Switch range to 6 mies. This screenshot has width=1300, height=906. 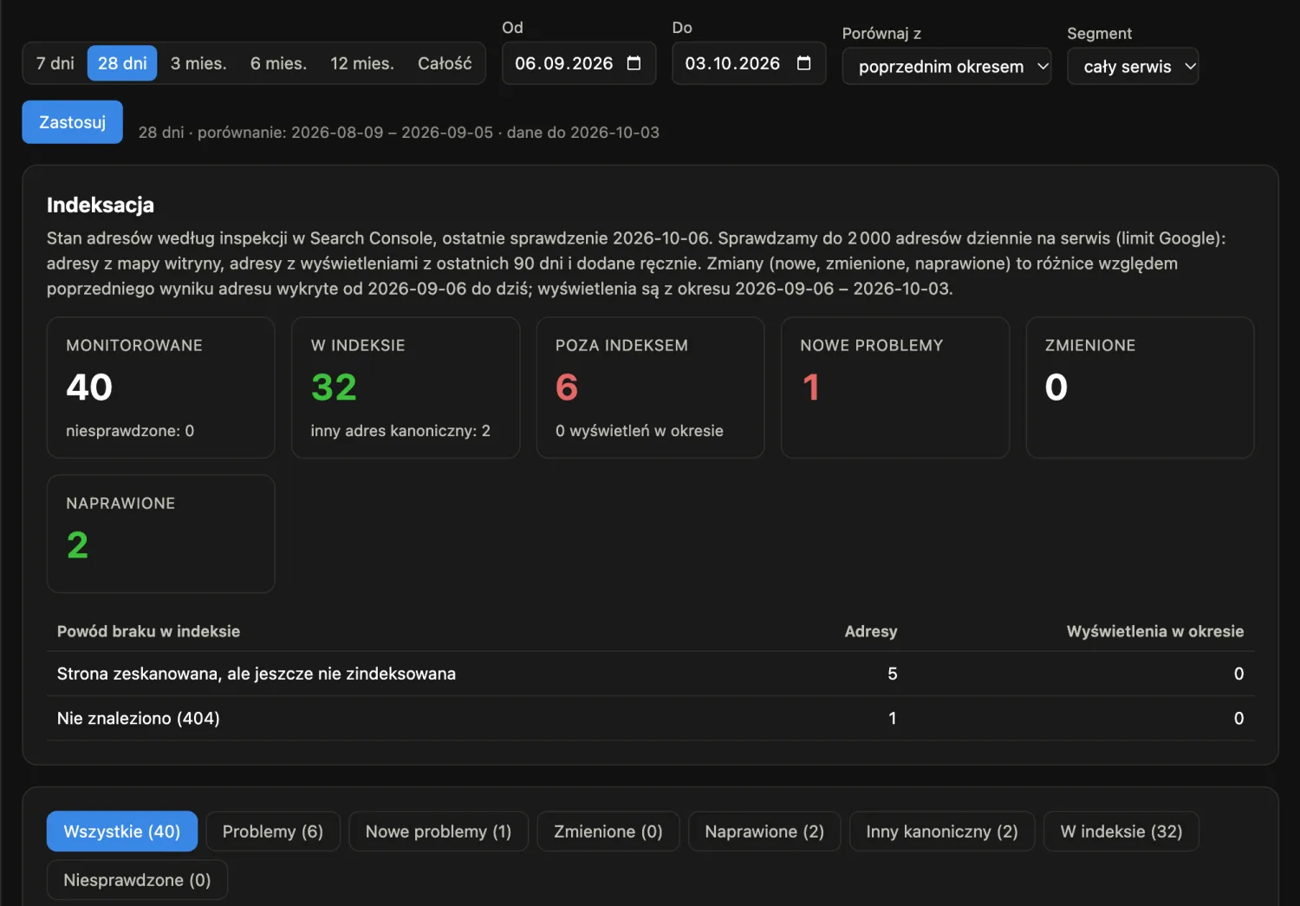point(278,63)
